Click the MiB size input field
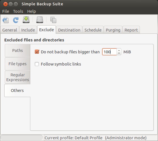The image size is (158, 141). point(109,52)
